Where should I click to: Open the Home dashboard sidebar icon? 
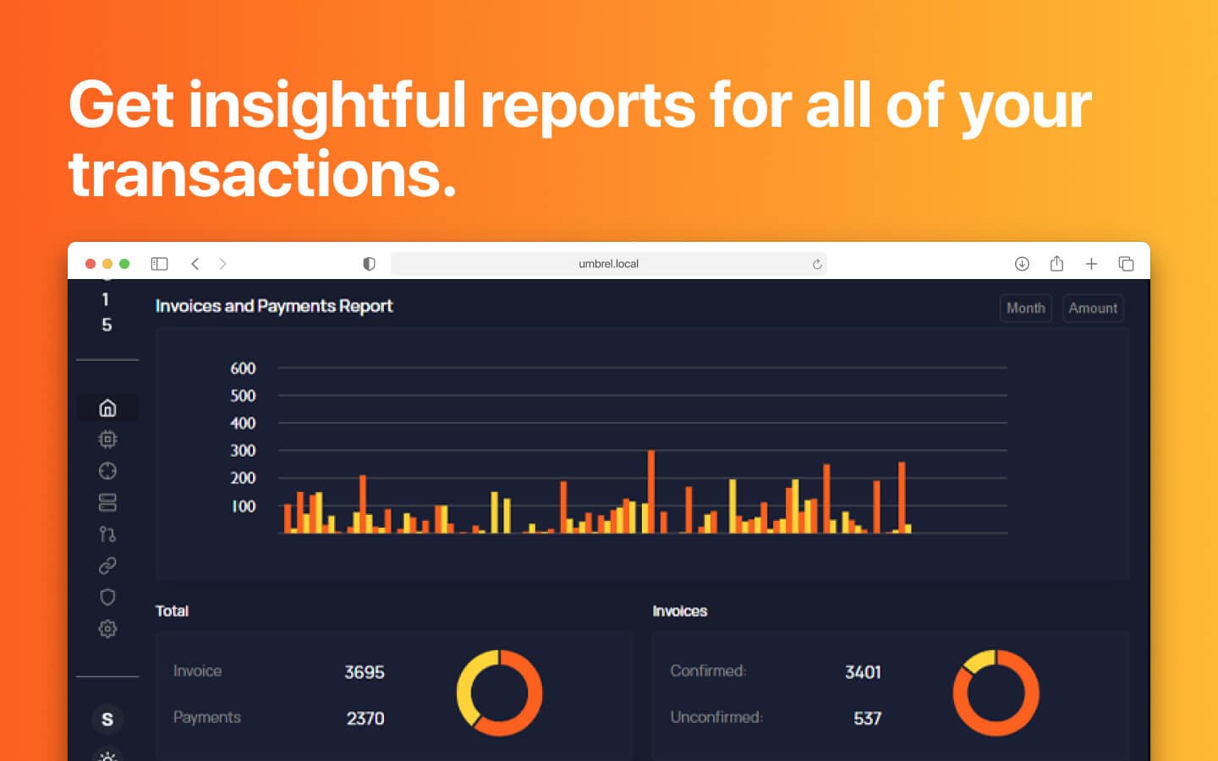107,408
